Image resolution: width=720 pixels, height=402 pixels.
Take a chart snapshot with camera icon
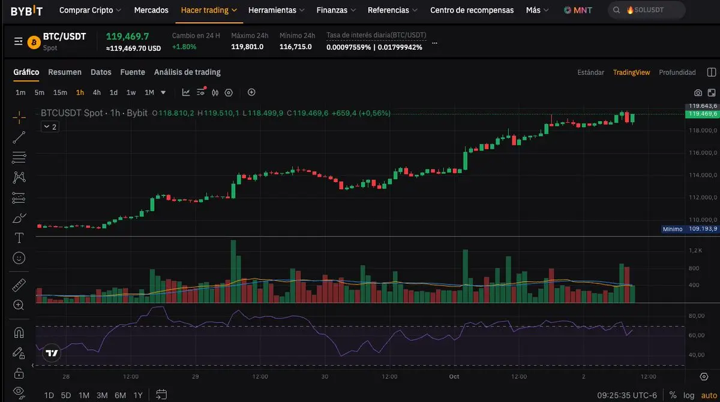tap(698, 93)
